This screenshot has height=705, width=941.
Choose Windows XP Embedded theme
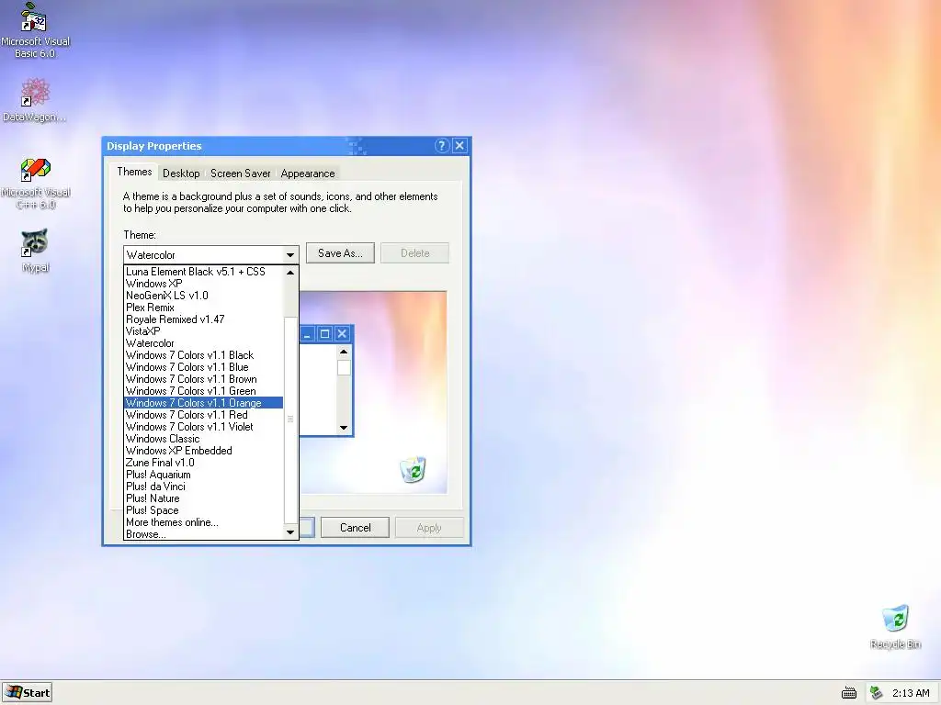[203, 451]
